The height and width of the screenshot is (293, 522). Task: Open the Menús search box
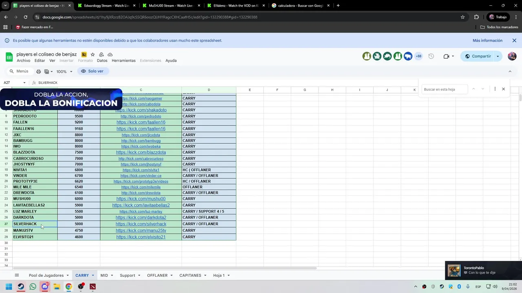pos(19,71)
